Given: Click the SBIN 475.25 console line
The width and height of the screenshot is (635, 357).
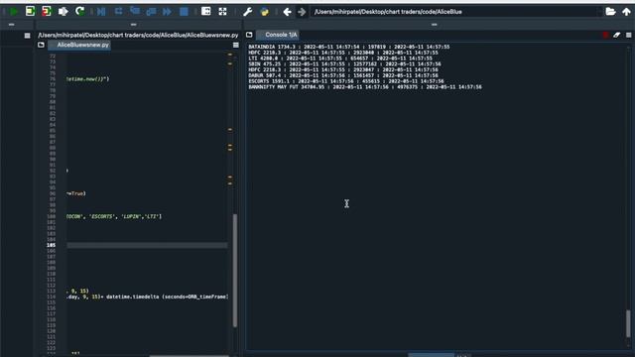Looking at the screenshot, I should [344, 63].
